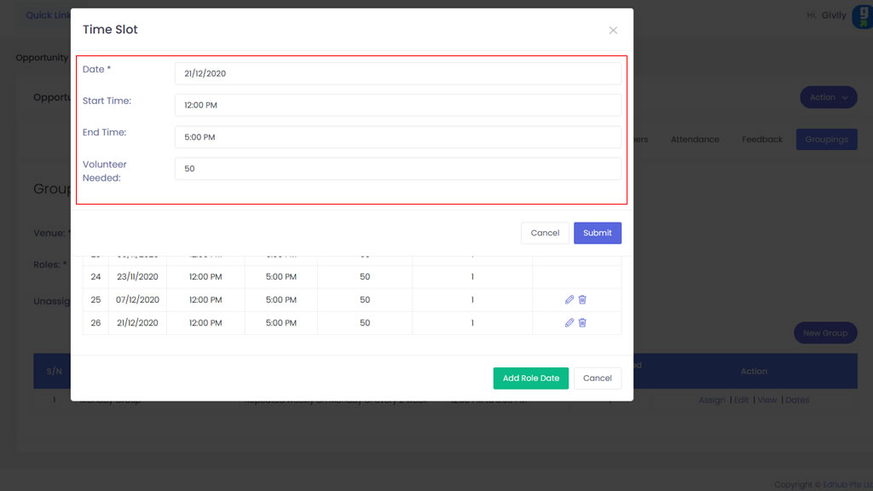This screenshot has width=873, height=491.
Task: Click the Add Role Date button
Action: 530,378
